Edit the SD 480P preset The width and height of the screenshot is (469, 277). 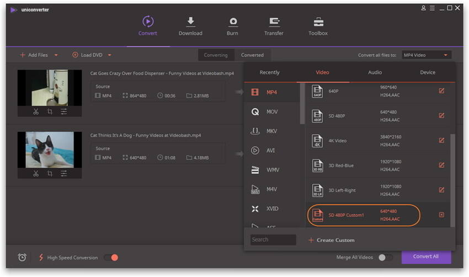[x=441, y=115]
